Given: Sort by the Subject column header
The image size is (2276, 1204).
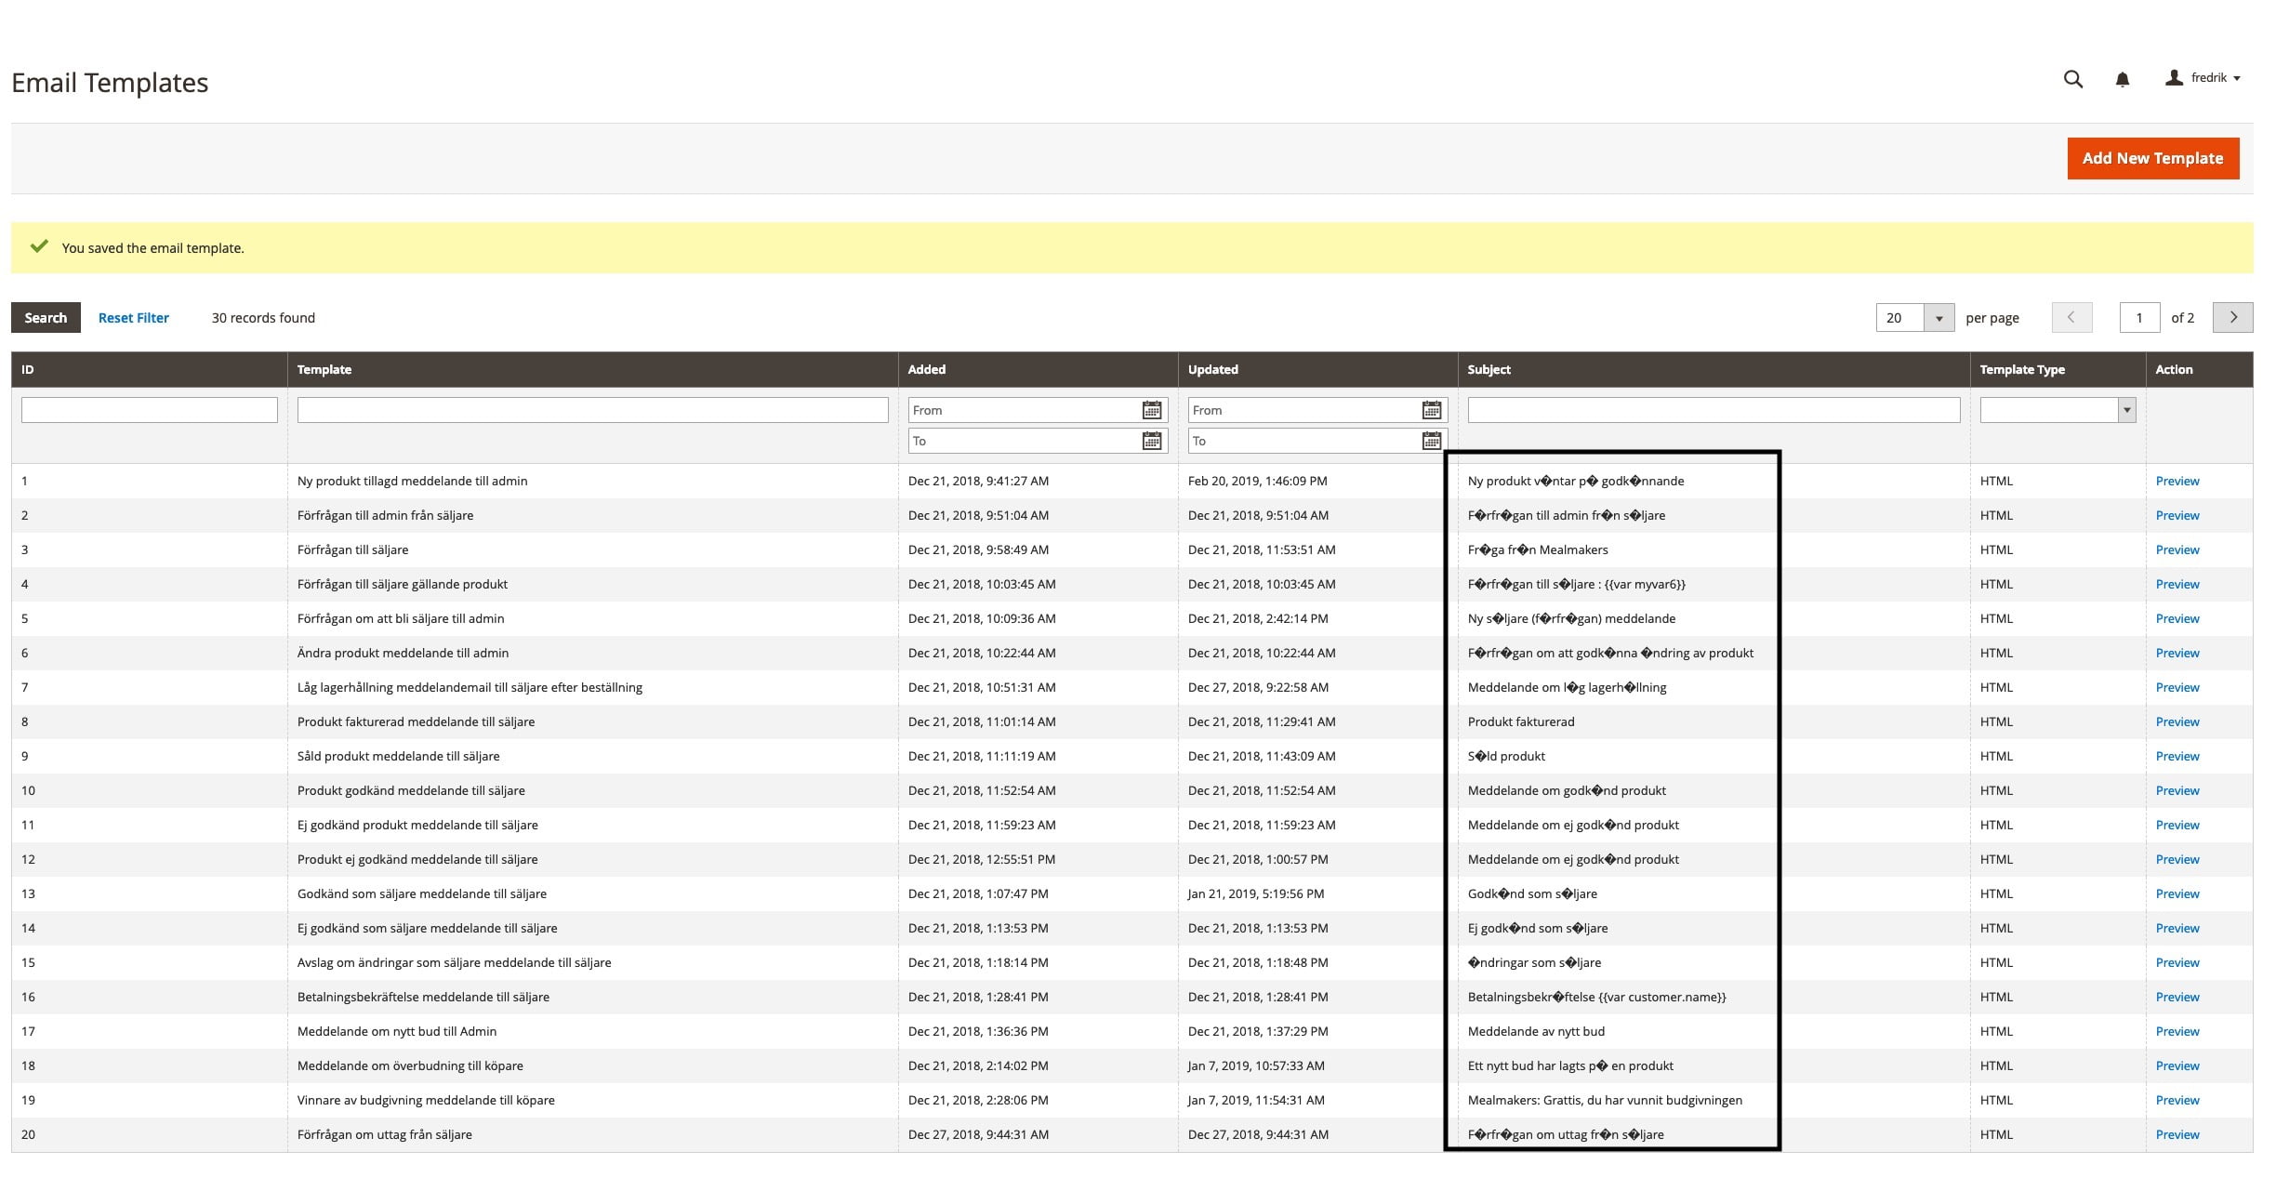Looking at the screenshot, I should 1489,369.
